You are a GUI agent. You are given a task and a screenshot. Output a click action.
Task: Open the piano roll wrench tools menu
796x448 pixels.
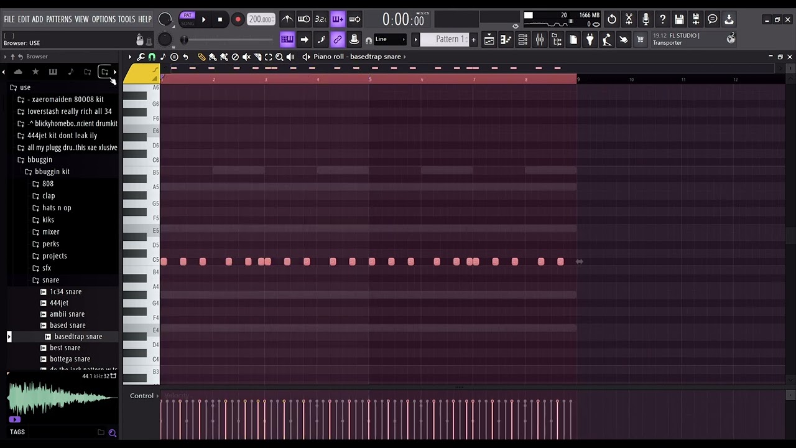[x=141, y=57]
